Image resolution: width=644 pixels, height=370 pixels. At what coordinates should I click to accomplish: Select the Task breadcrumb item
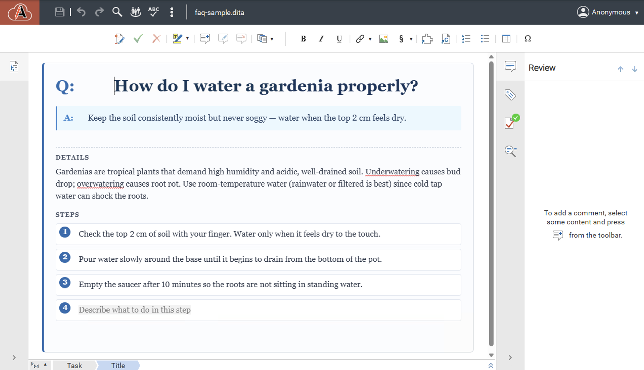[74, 365]
